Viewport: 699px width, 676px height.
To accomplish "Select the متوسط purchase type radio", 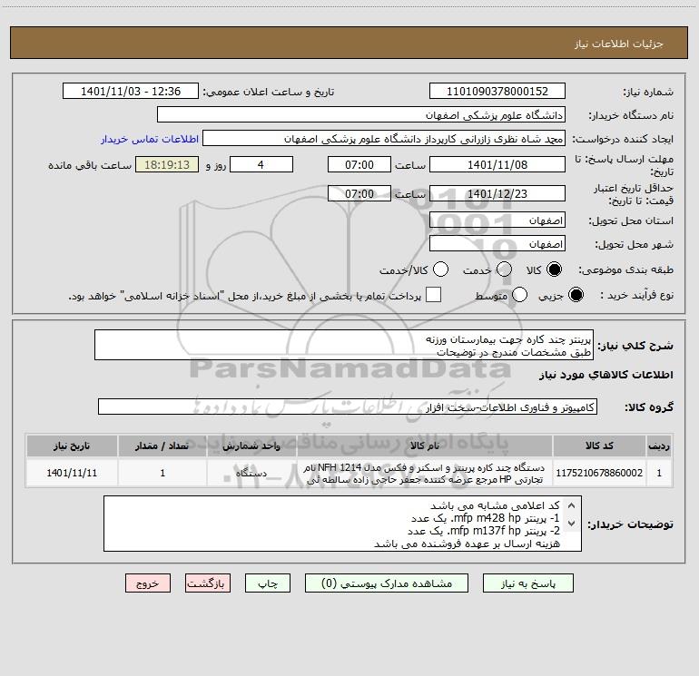I will point(519,295).
